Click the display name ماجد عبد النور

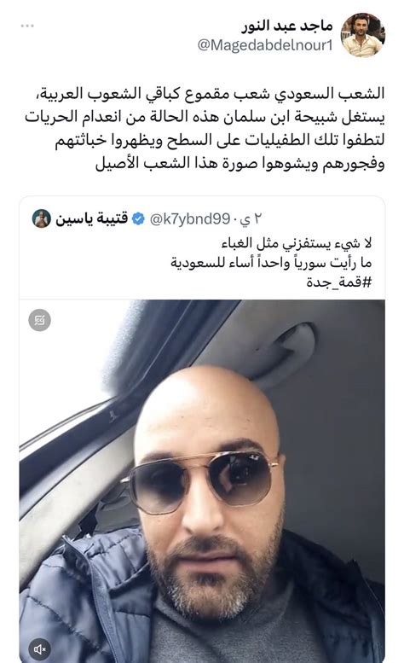point(287,26)
